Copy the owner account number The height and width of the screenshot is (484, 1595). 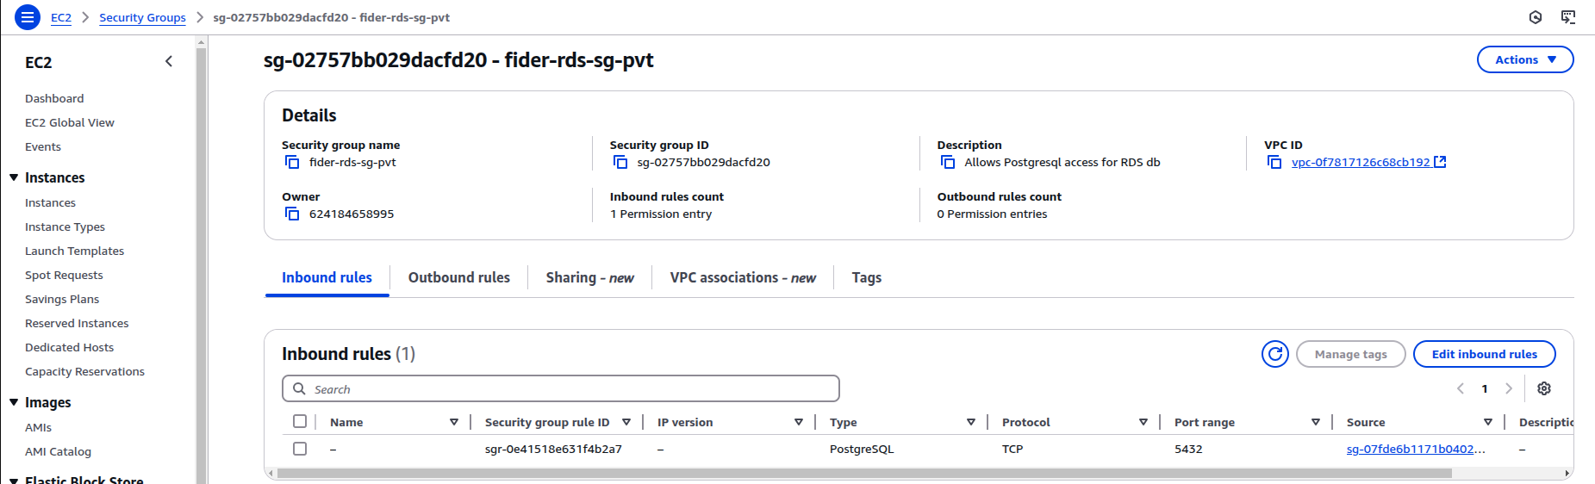(292, 214)
